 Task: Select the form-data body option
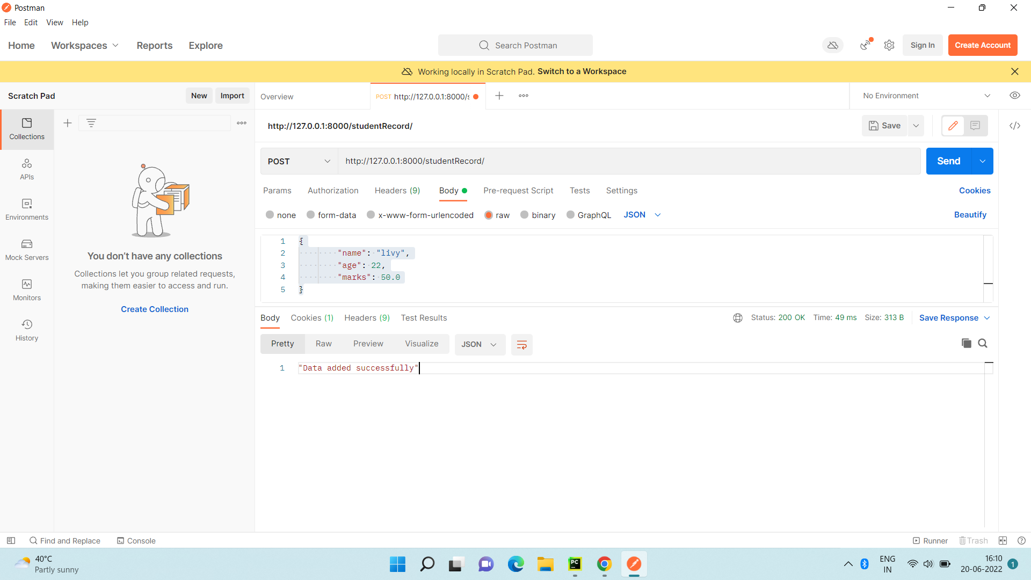(x=331, y=215)
